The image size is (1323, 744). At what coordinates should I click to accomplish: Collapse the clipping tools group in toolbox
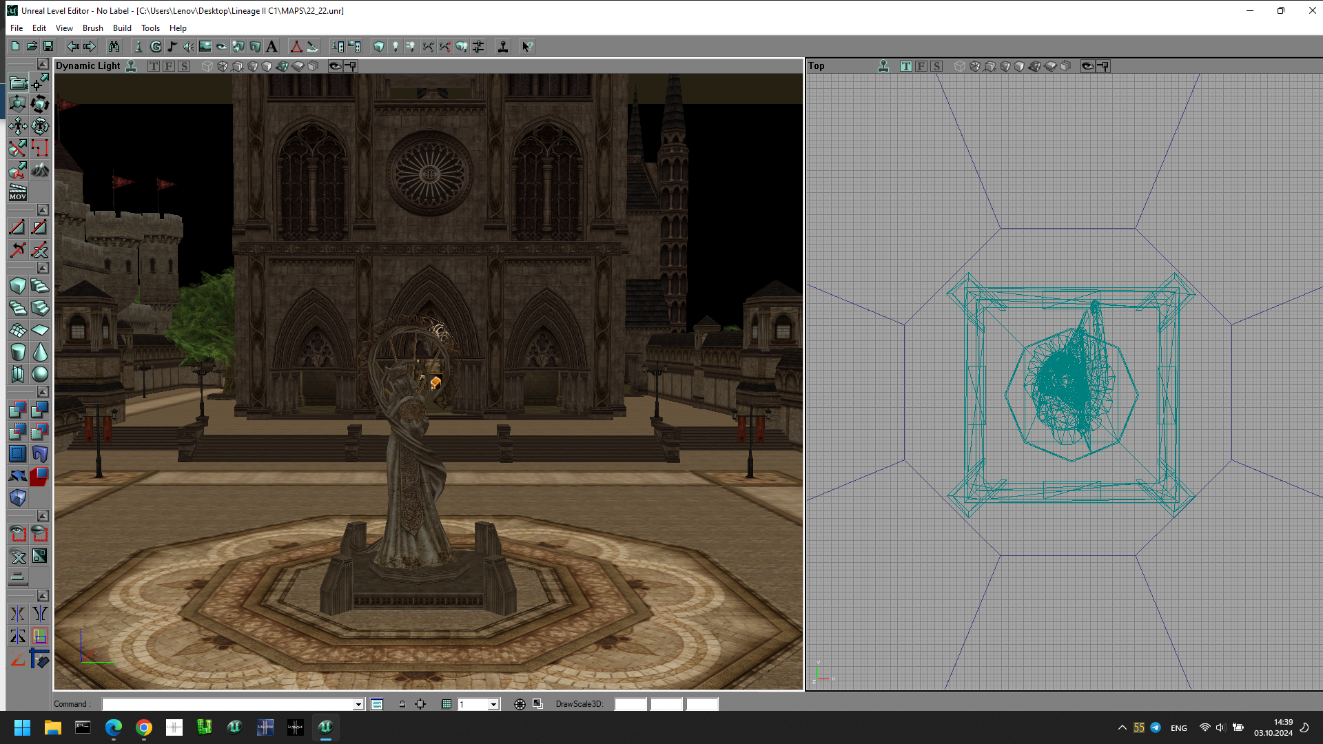[43, 209]
